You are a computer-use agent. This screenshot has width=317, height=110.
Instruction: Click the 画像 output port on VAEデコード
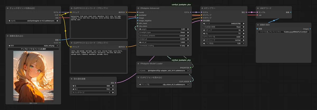(x=291, y=12)
